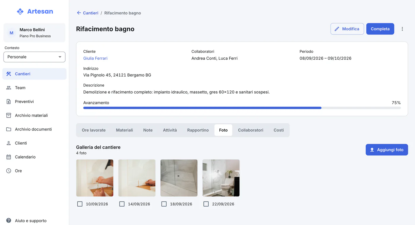Click the Completa button
Screen dimensions: 415x225
click(x=380, y=29)
